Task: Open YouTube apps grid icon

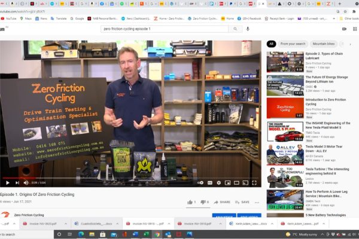Action: pyautogui.click(x=355, y=29)
